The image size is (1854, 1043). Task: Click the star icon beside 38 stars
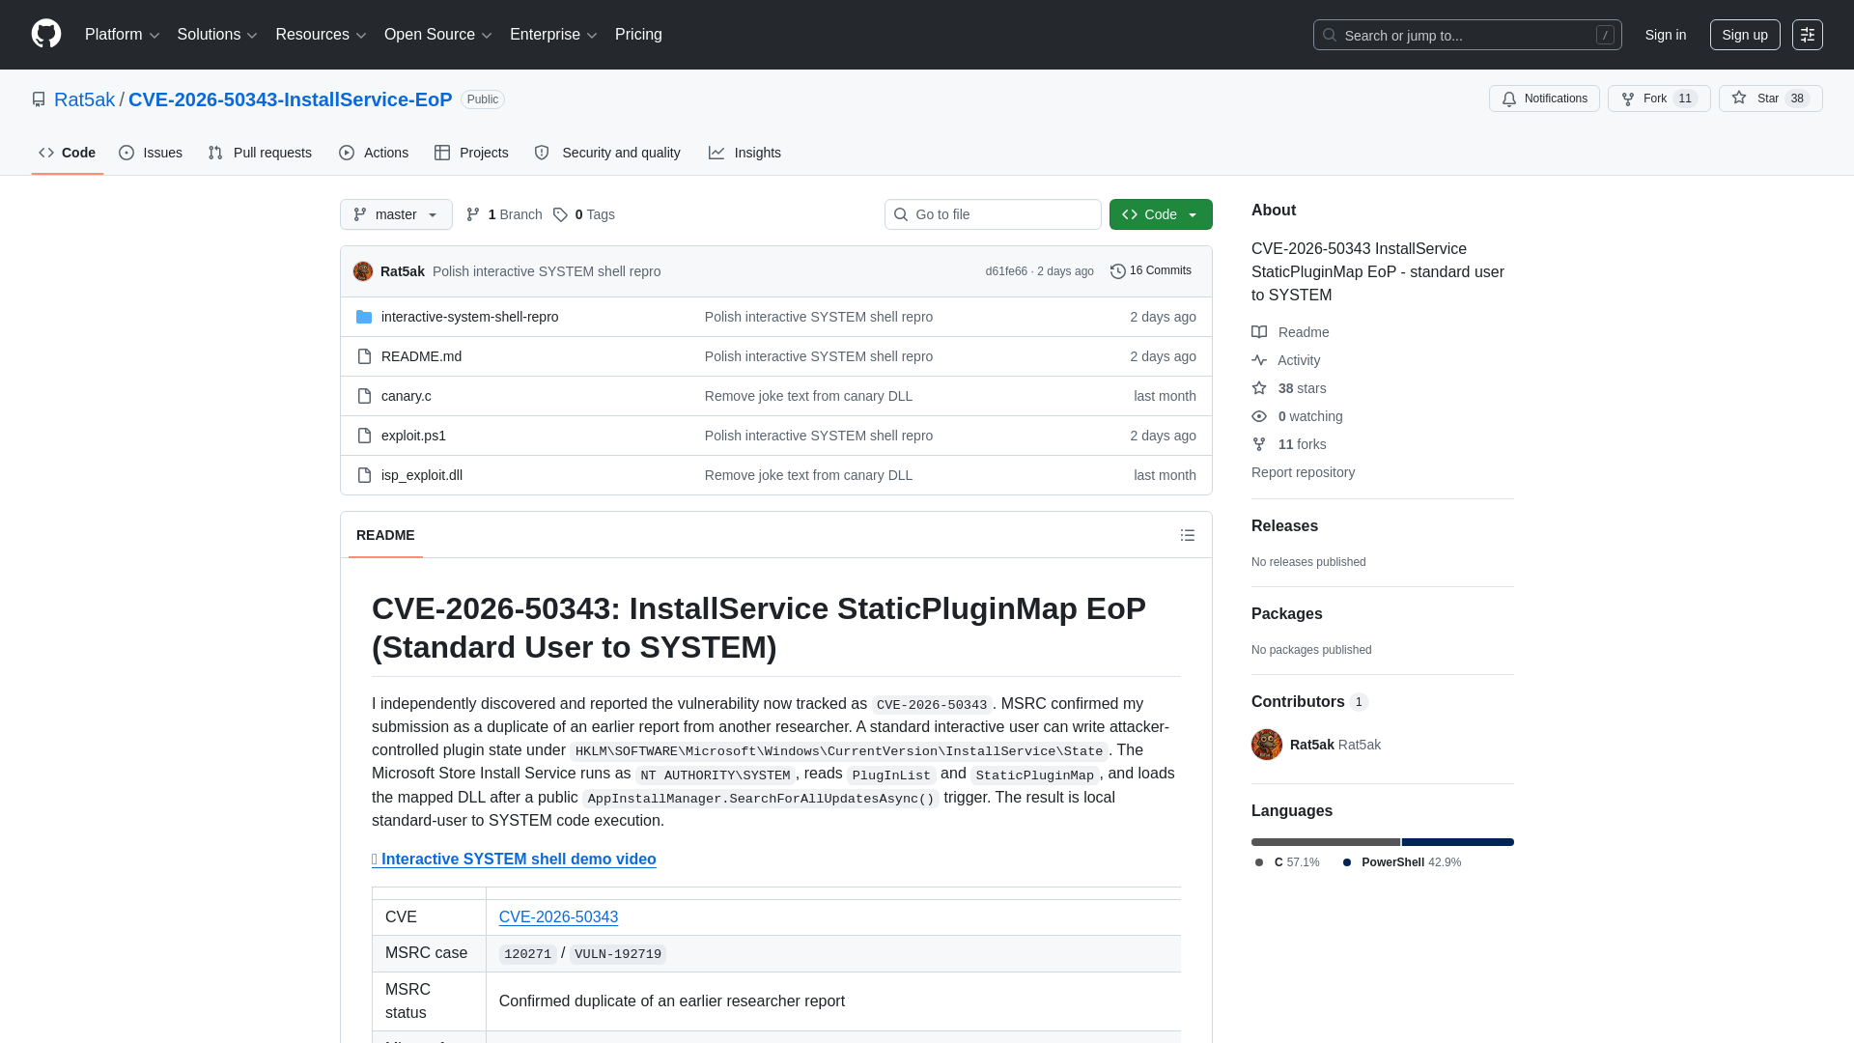(1259, 388)
